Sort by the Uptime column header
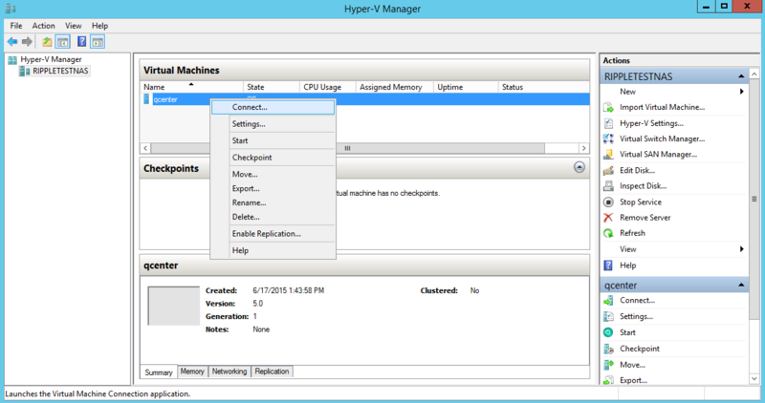The image size is (765, 403). (466, 87)
